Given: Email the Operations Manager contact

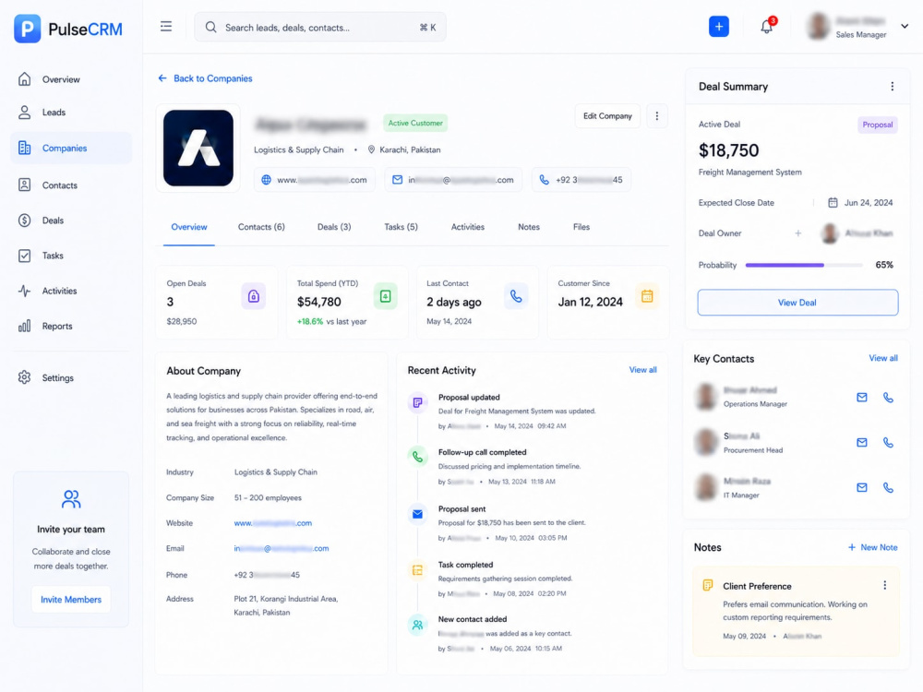Looking at the screenshot, I should tap(861, 397).
